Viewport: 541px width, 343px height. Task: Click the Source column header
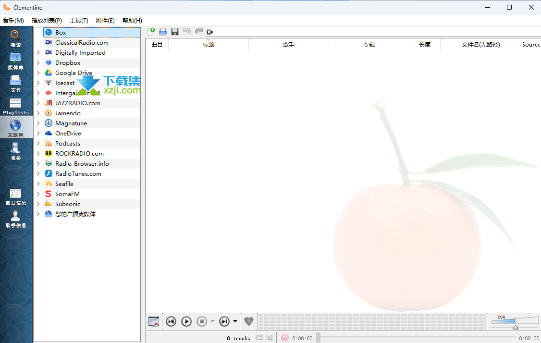click(531, 45)
